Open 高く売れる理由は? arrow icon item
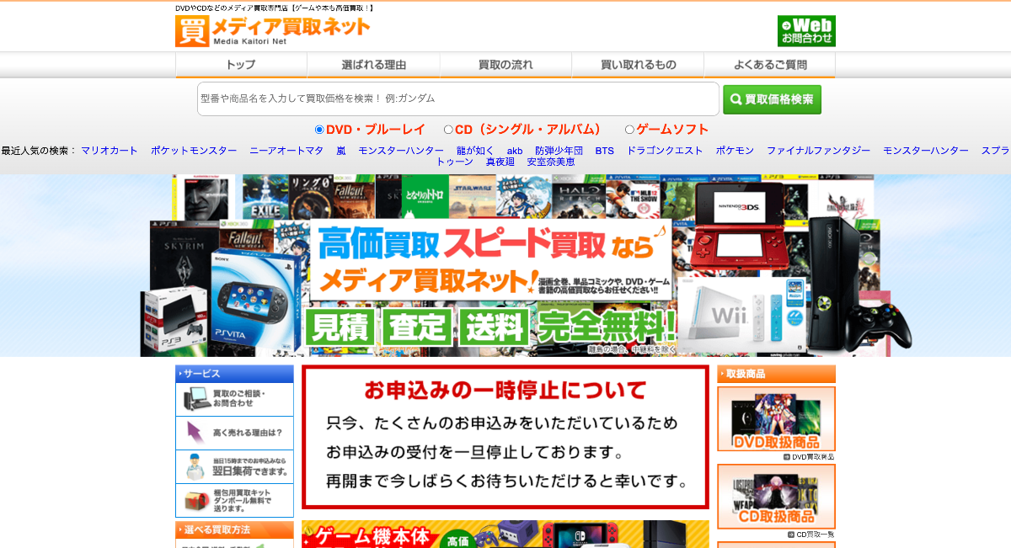1011x548 pixels. [235, 433]
